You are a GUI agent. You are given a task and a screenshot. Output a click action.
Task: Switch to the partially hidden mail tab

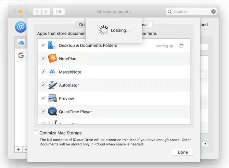[147, 25]
